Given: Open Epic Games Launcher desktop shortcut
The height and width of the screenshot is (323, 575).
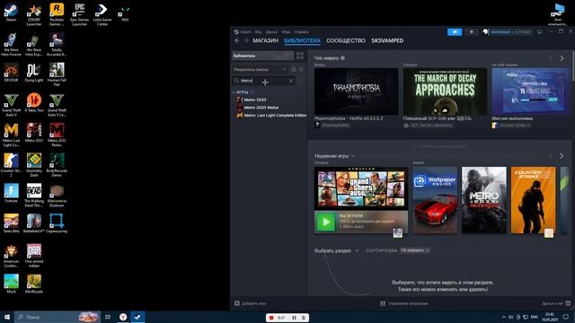Looking at the screenshot, I should click(80, 14).
